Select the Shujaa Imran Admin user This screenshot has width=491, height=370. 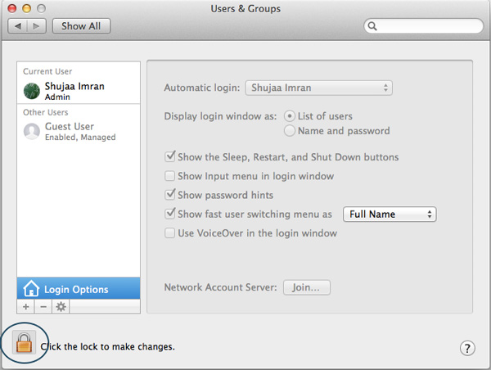click(x=79, y=91)
